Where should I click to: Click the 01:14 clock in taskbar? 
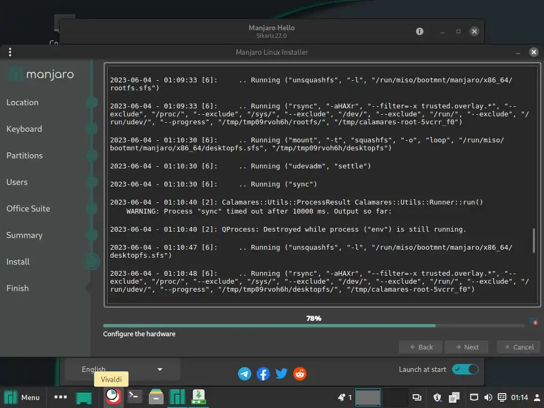click(520, 397)
